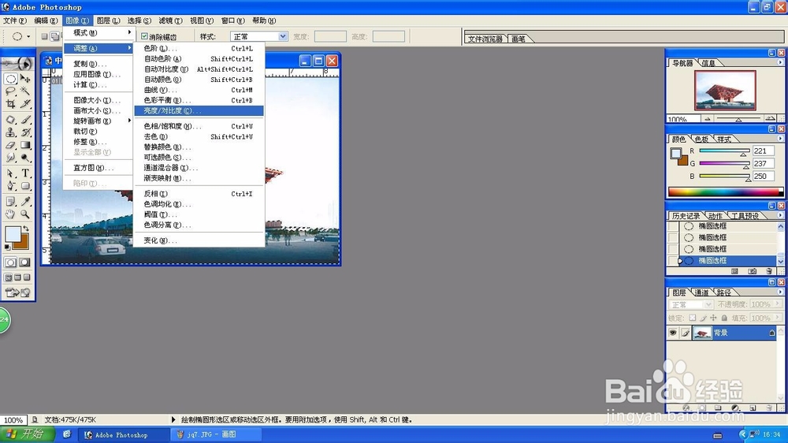Set history brush source on first 椭圆选框 state
Image resolution: width=788 pixels, height=443 pixels.
673,226
